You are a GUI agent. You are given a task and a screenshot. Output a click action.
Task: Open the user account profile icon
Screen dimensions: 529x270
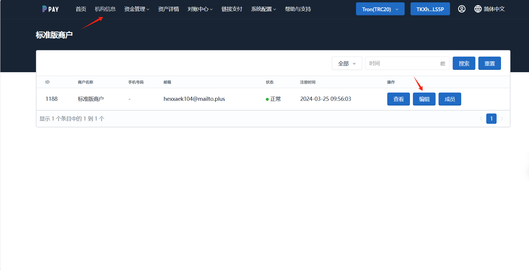click(x=462, y=9)
